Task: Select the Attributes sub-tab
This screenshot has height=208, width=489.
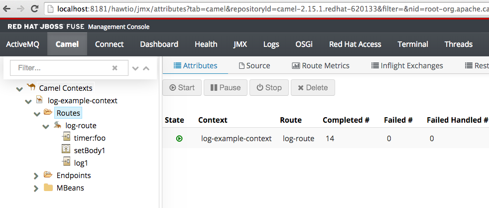Action: (x=196, y=65)
